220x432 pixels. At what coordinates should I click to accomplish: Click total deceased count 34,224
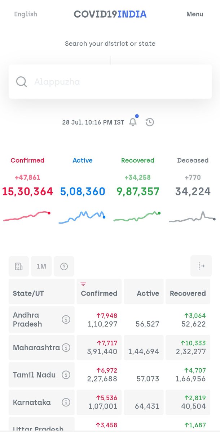pyautogui.click(x=193, y=192)
